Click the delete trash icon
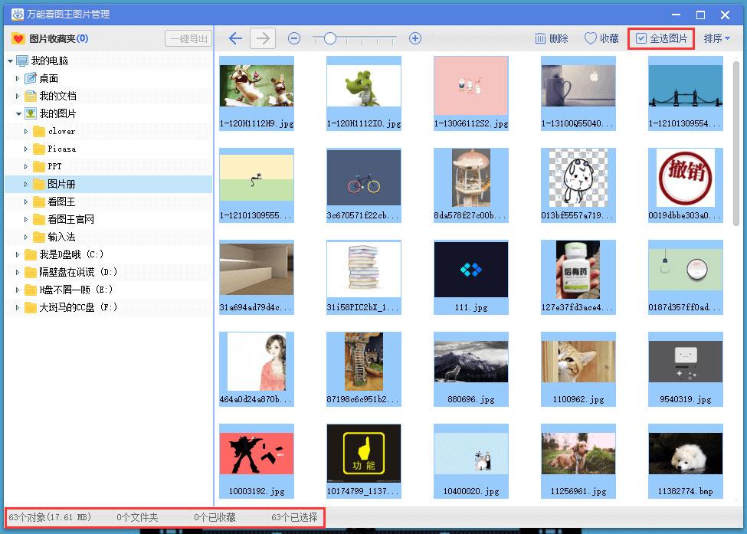This screenshot has height=534, width=747. [x=541, y=38]
